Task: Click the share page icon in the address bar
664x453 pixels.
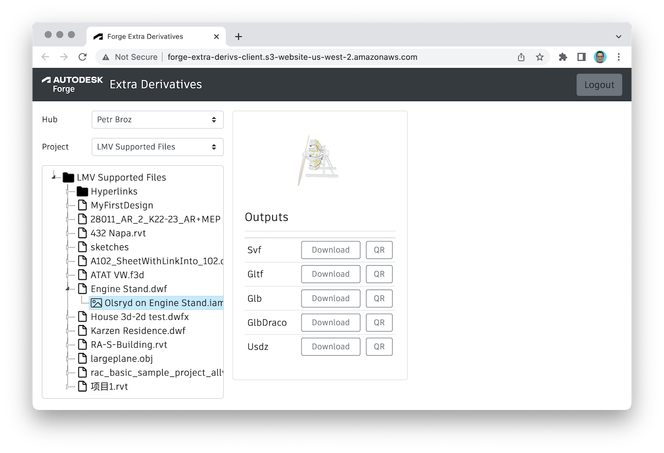Action: point(521,57)
